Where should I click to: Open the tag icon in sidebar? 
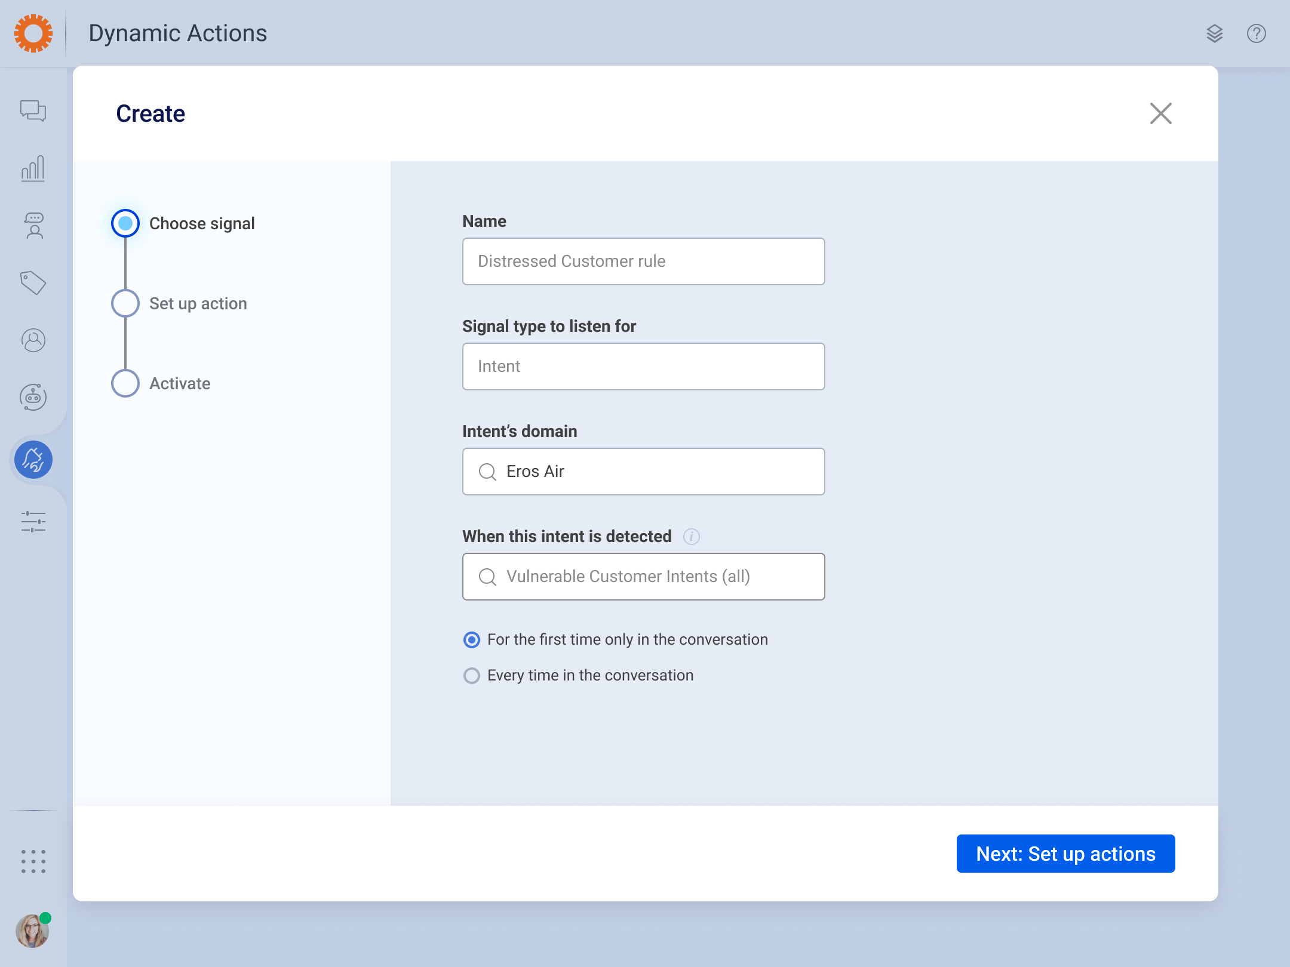33,283
